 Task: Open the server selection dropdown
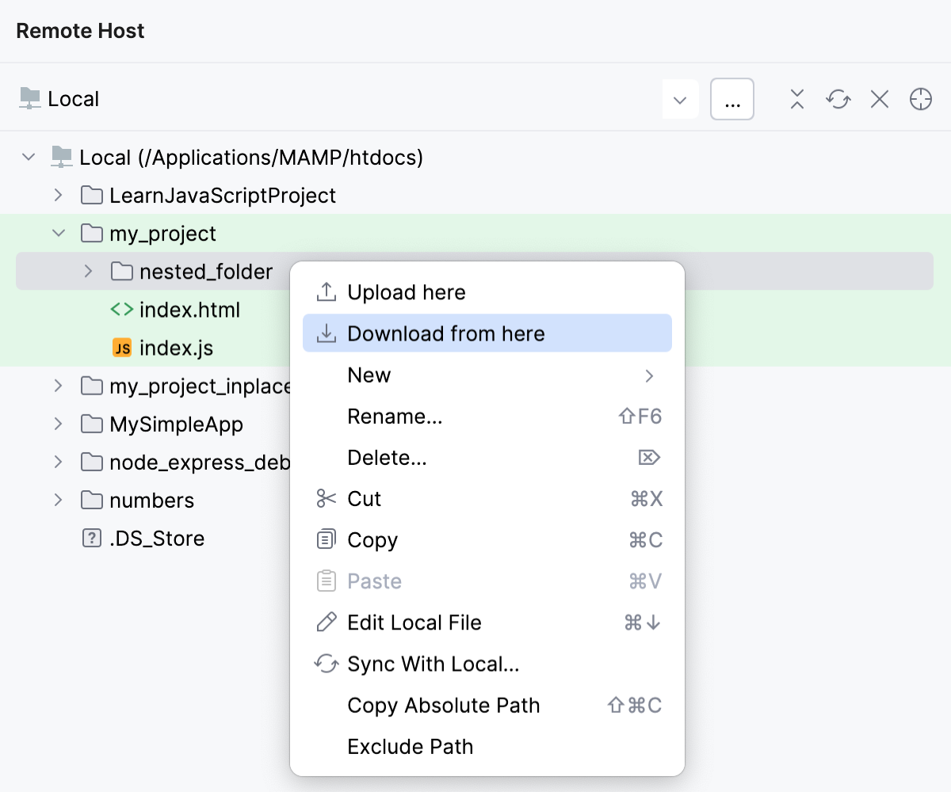pyautogui.click(x=680, y=100)
